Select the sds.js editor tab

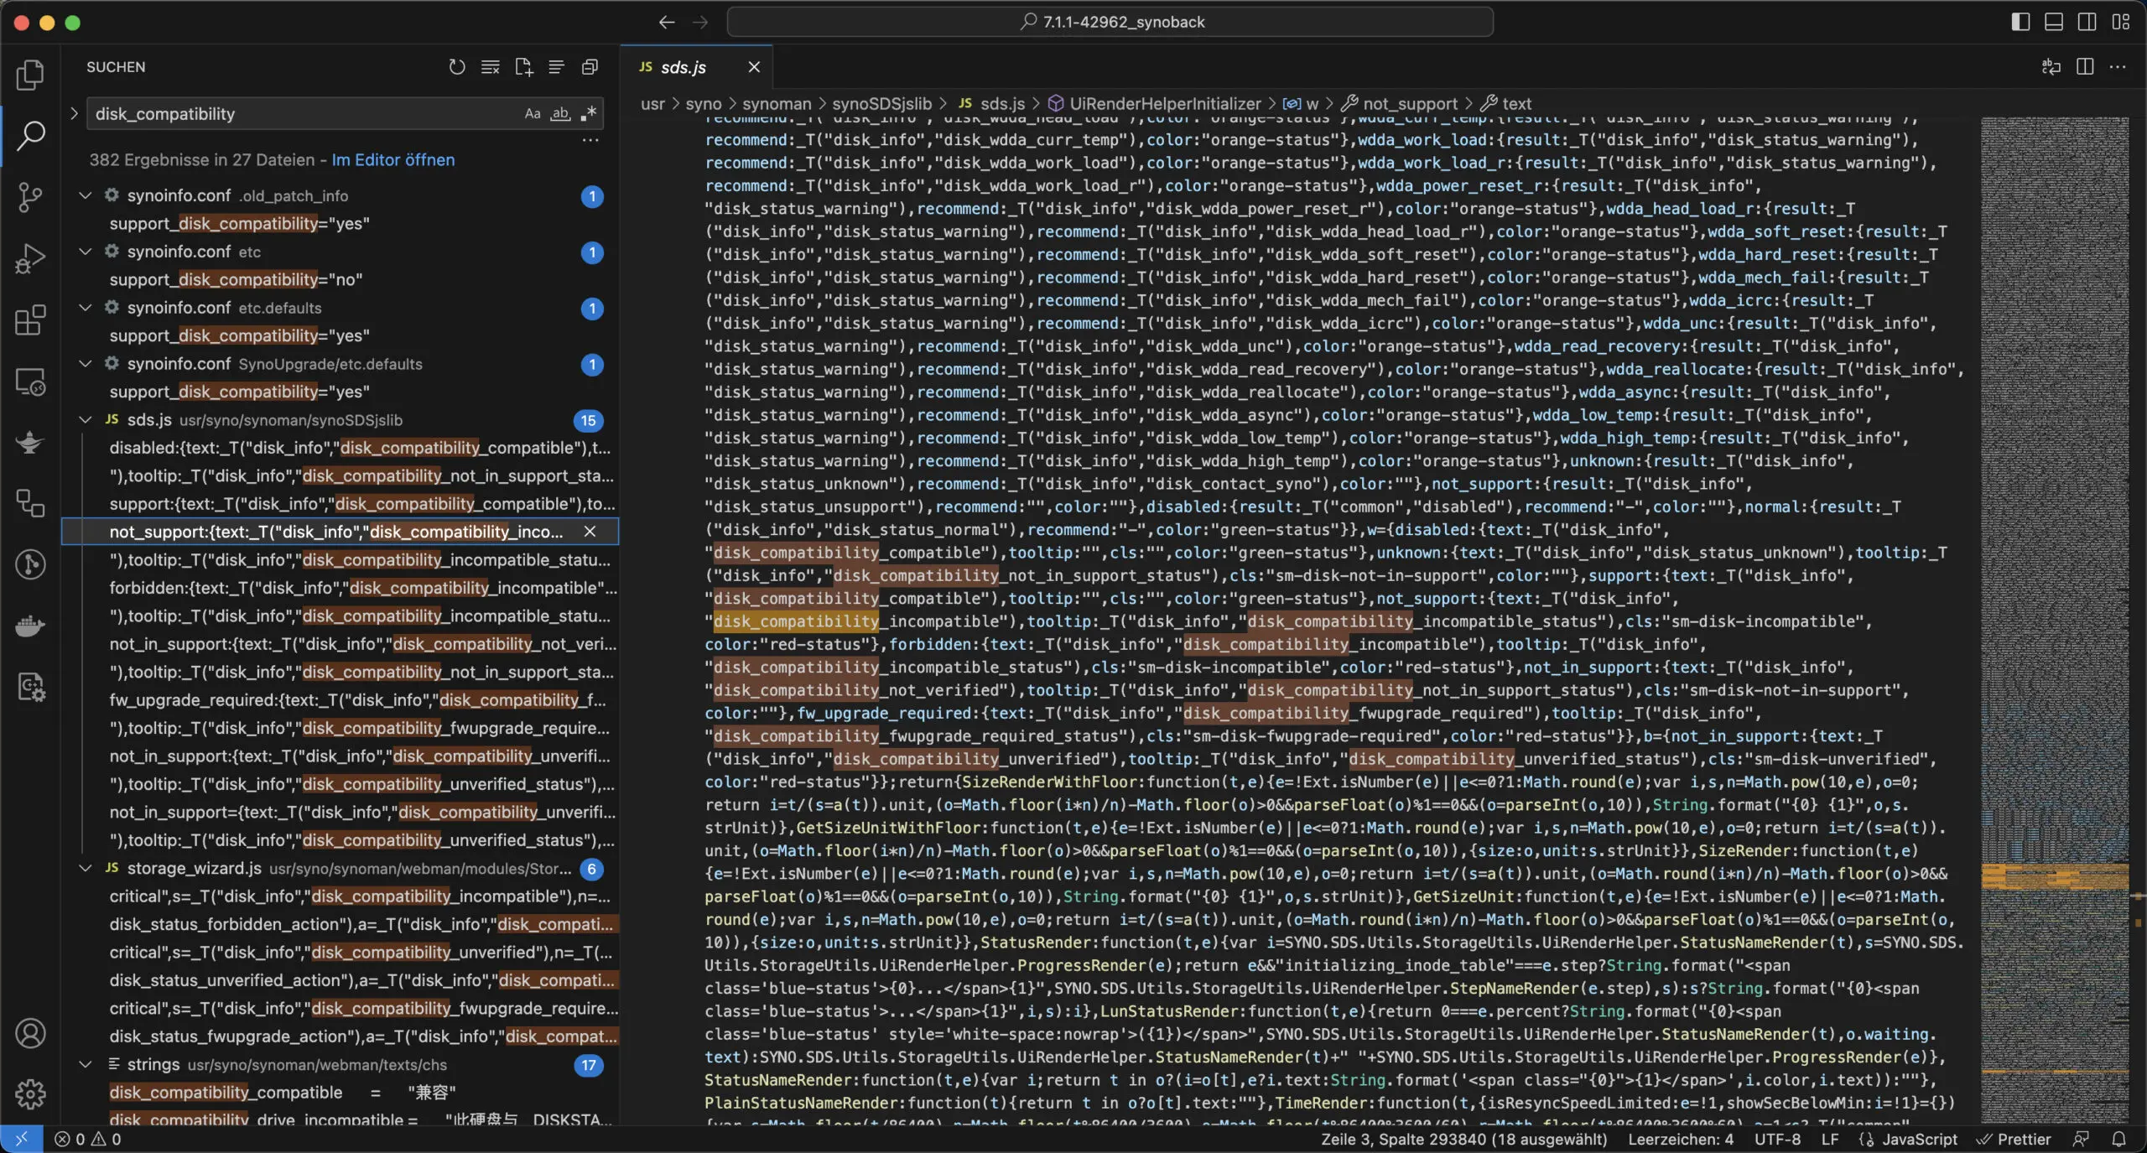point(683,67)
